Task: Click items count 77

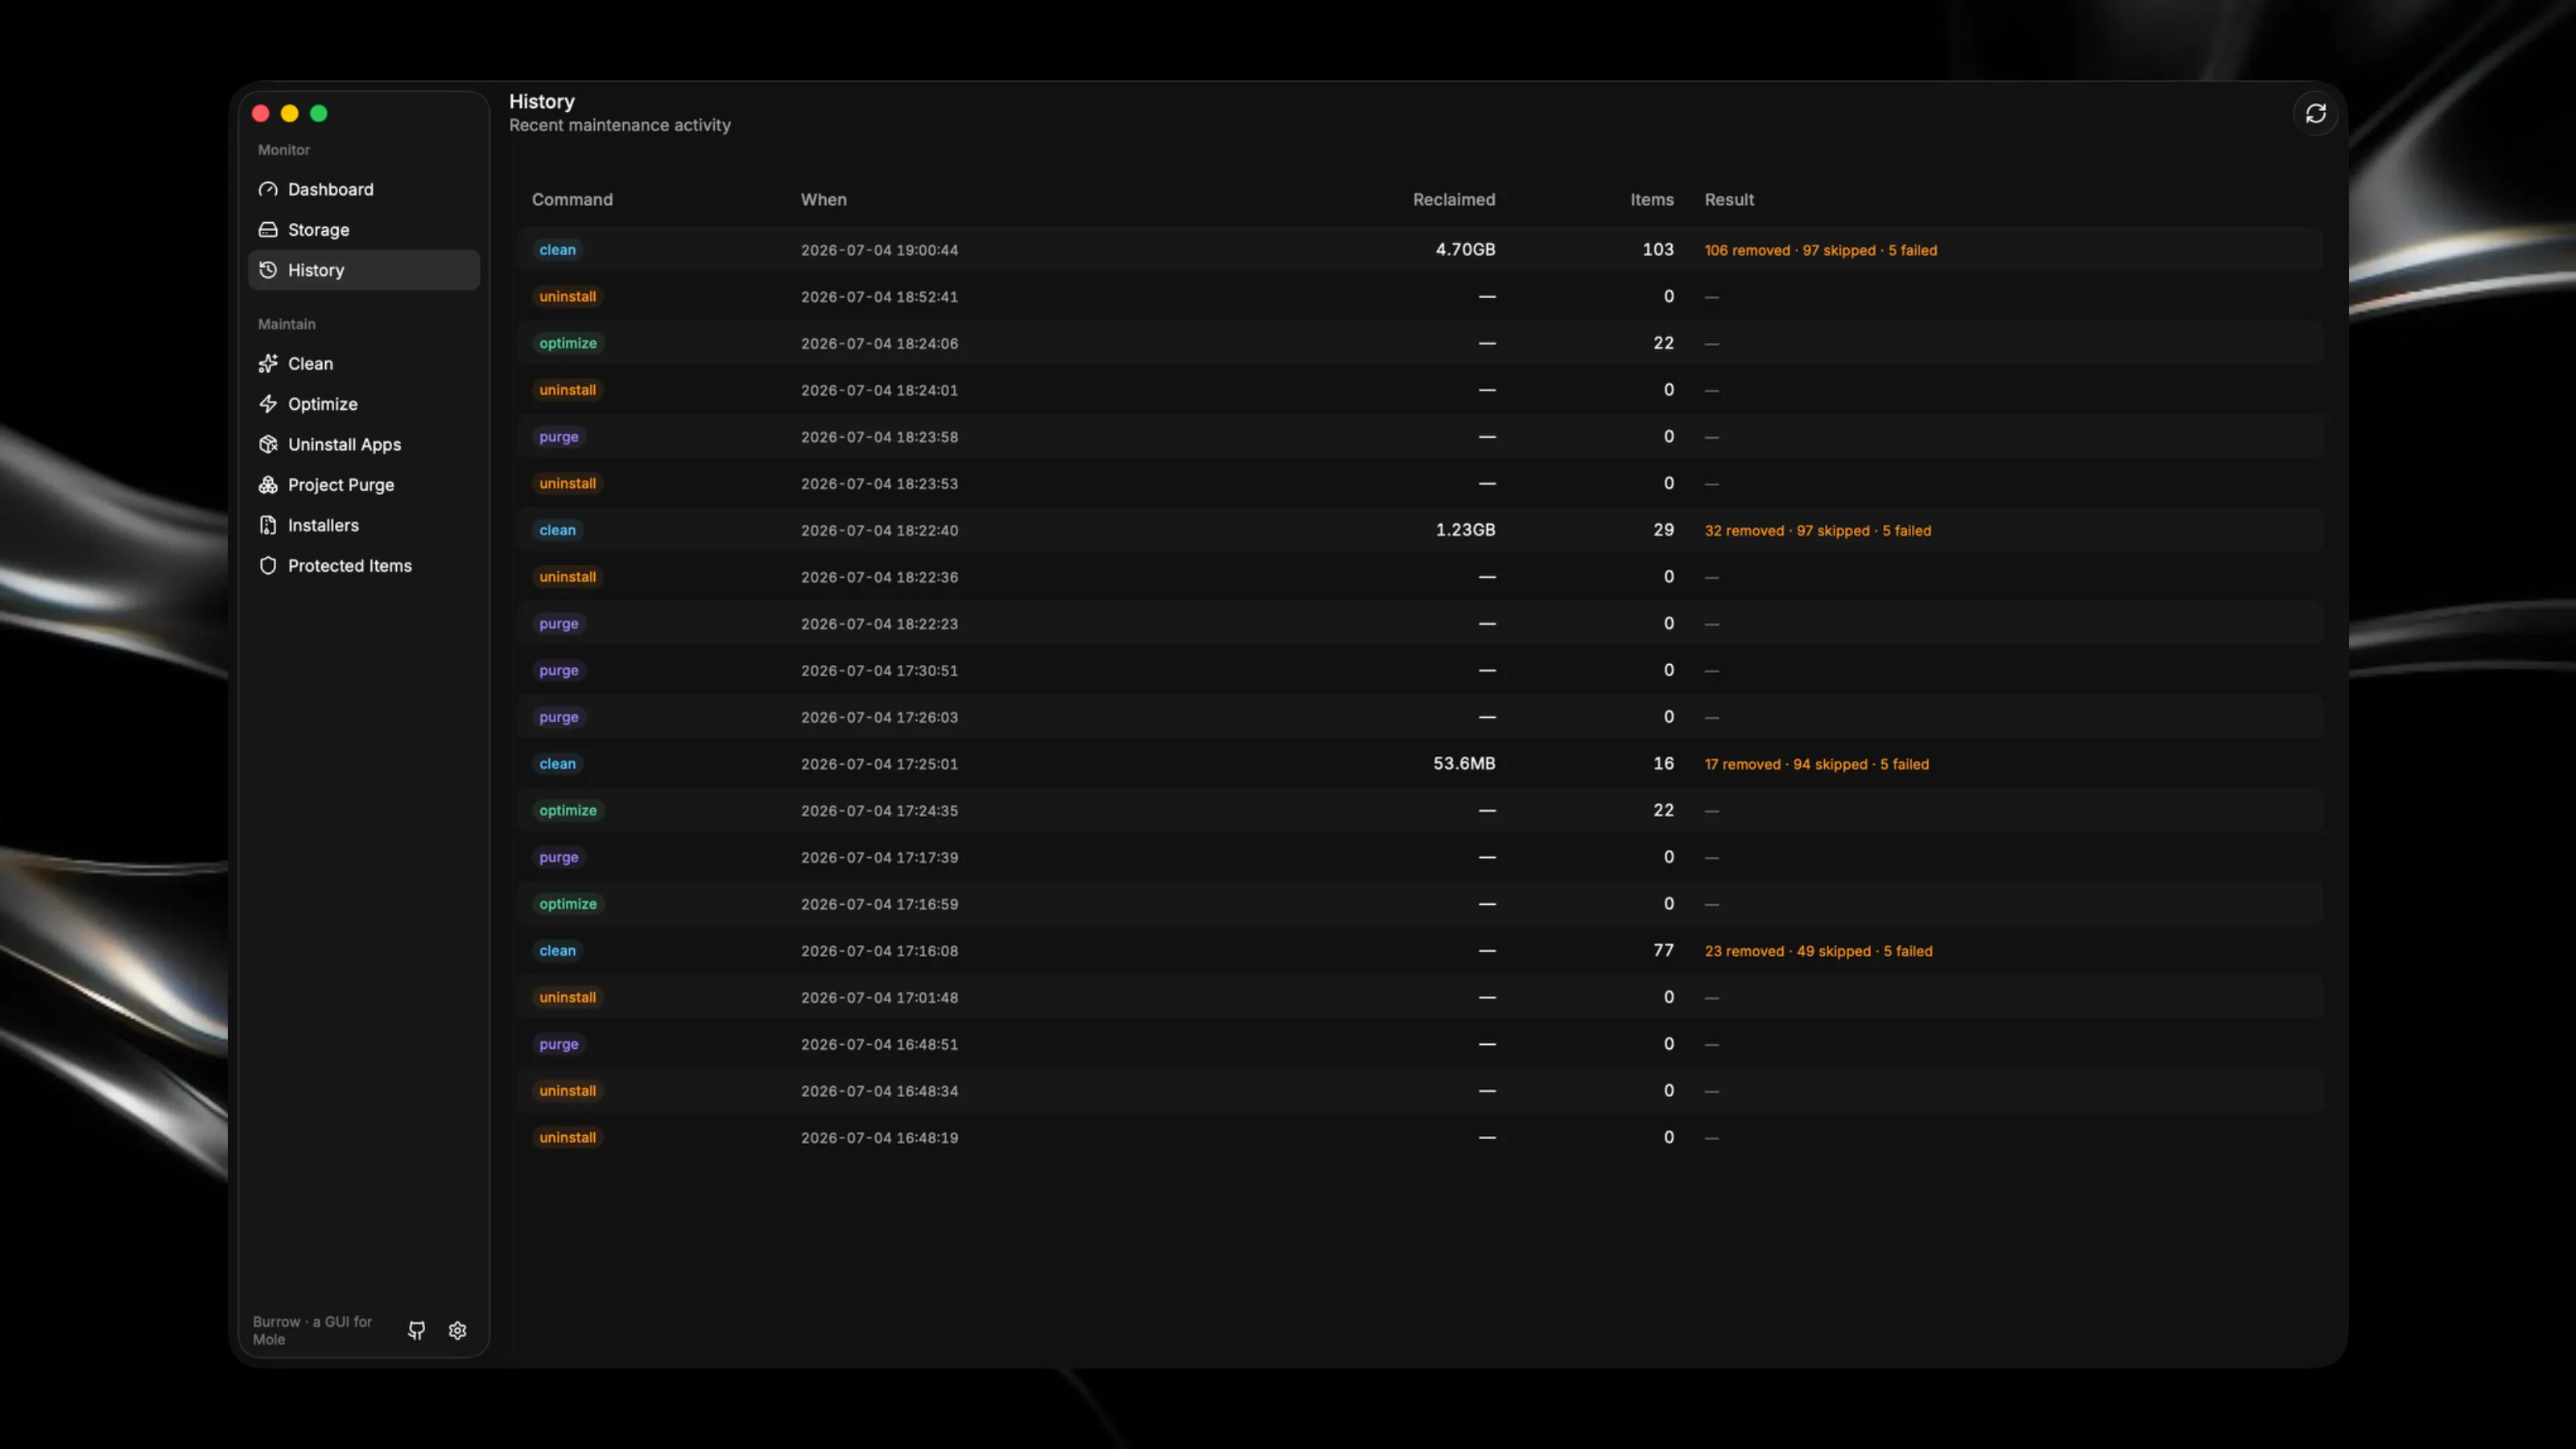Action: [x=1663, y=950]
